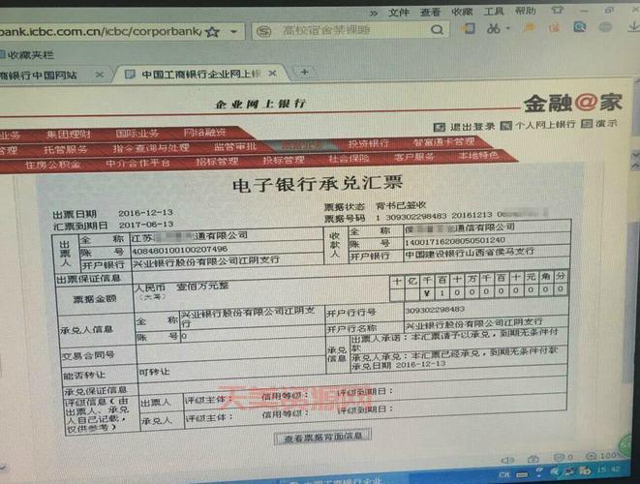Click the 查看票据背面信息 button
Screen dimensions: 640x484
click(x=322, y=438)
